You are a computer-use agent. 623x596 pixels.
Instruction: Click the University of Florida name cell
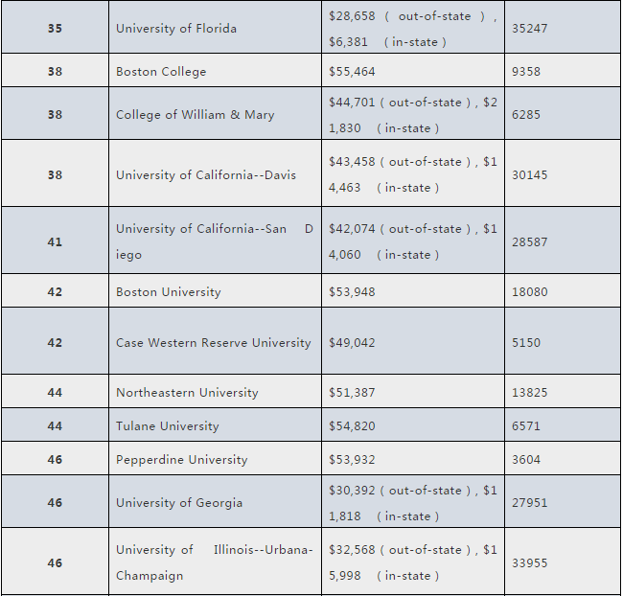point(176,29)
